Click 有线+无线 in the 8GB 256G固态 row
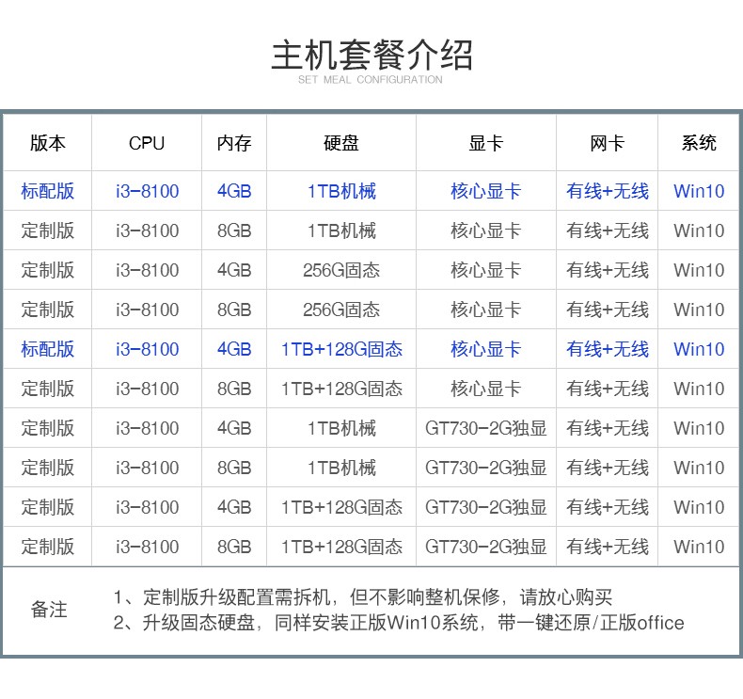Screen dimensions: 743x699 pos(607,310)
